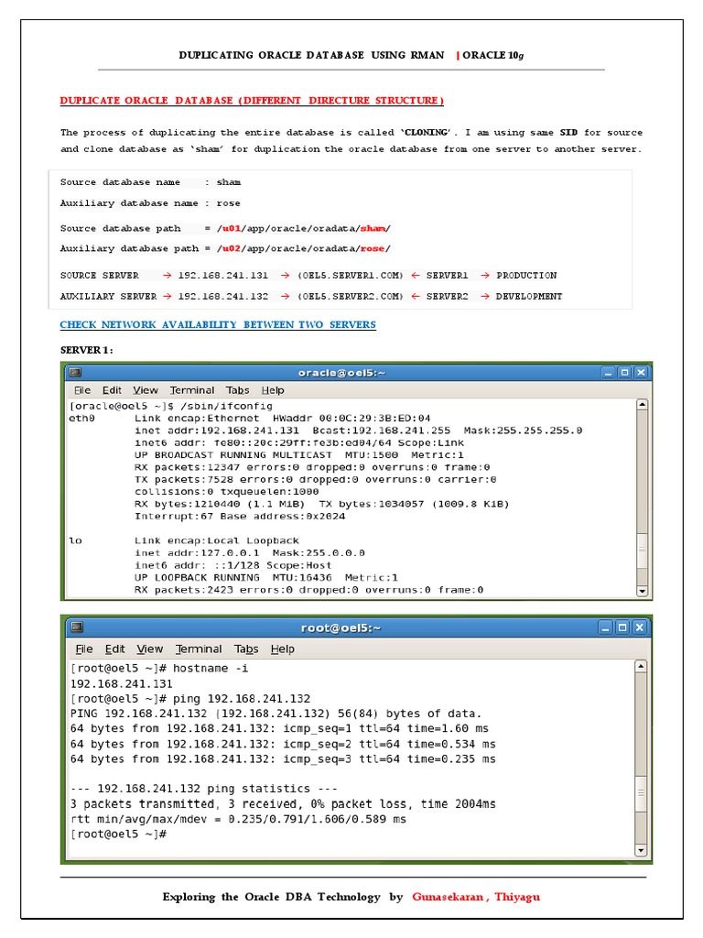Open Tabs menu in root@oel5 terminal
This screenshot has height=938, width=703.
coord(246,649)
